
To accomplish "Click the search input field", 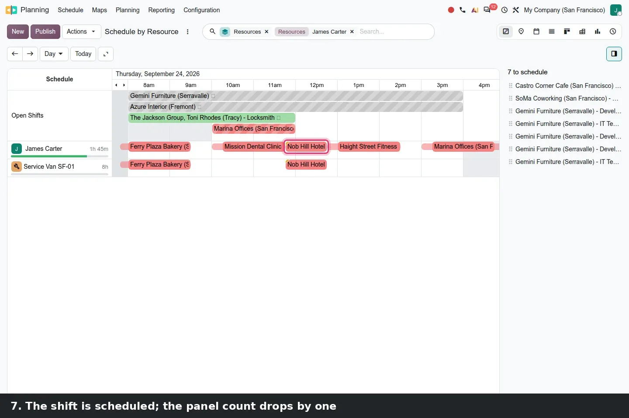I will tap(393, 31).
